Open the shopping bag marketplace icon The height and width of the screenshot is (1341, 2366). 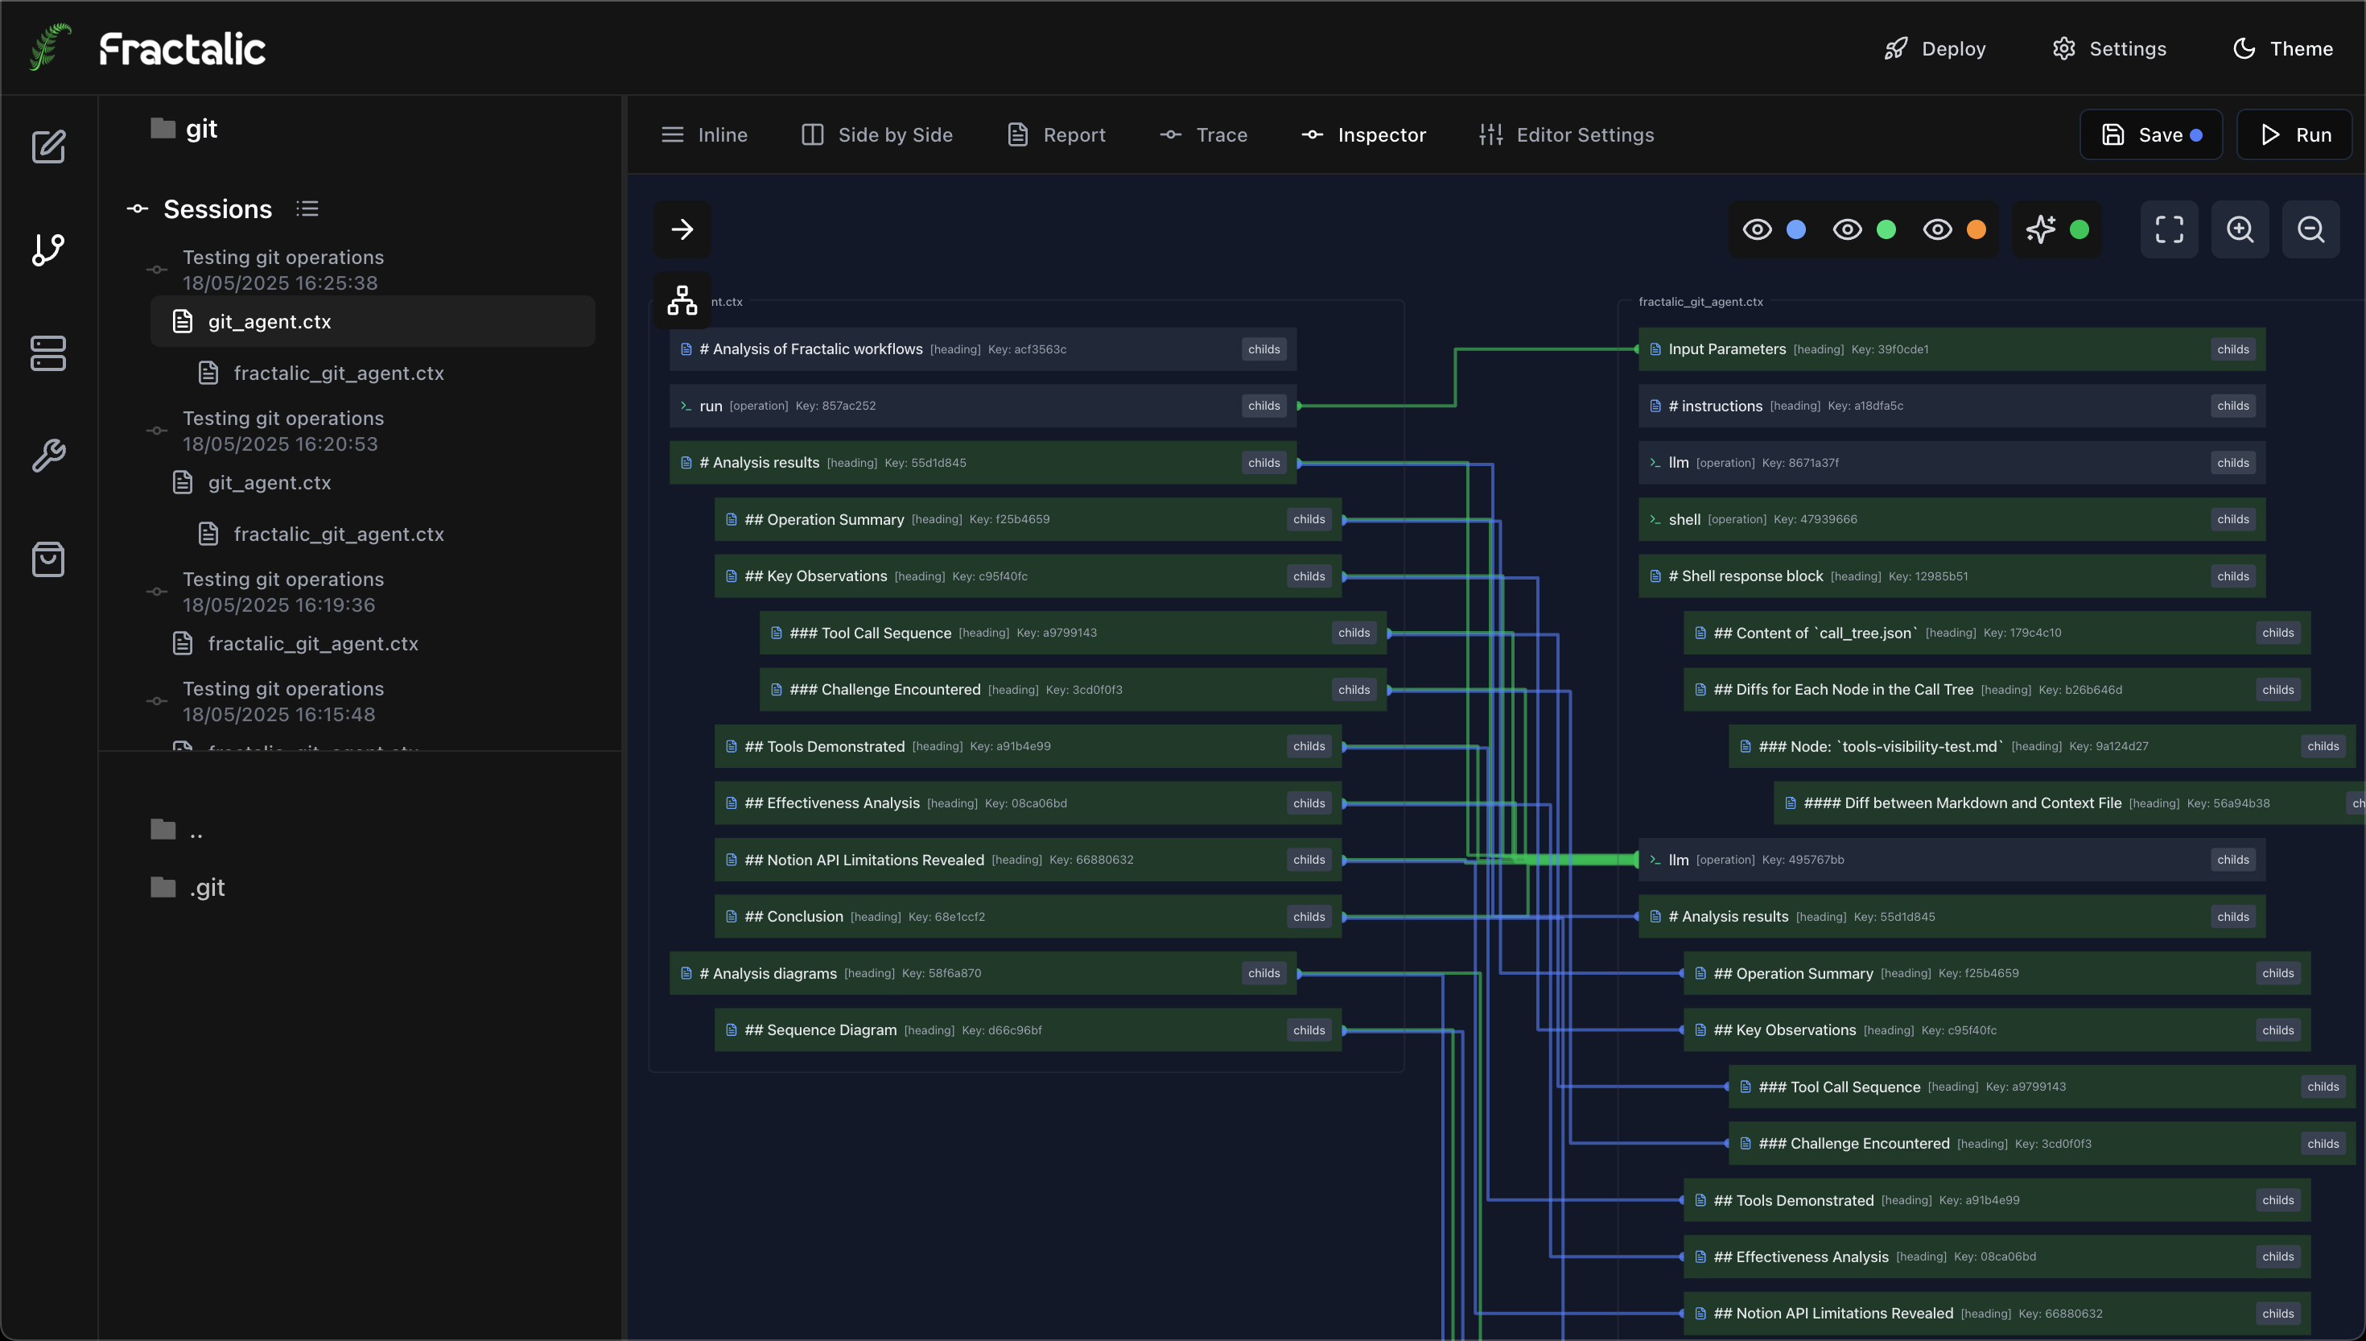point(49,559)
